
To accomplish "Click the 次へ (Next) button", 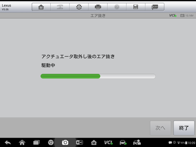I will pyautogui.click(x=160, y=128).
